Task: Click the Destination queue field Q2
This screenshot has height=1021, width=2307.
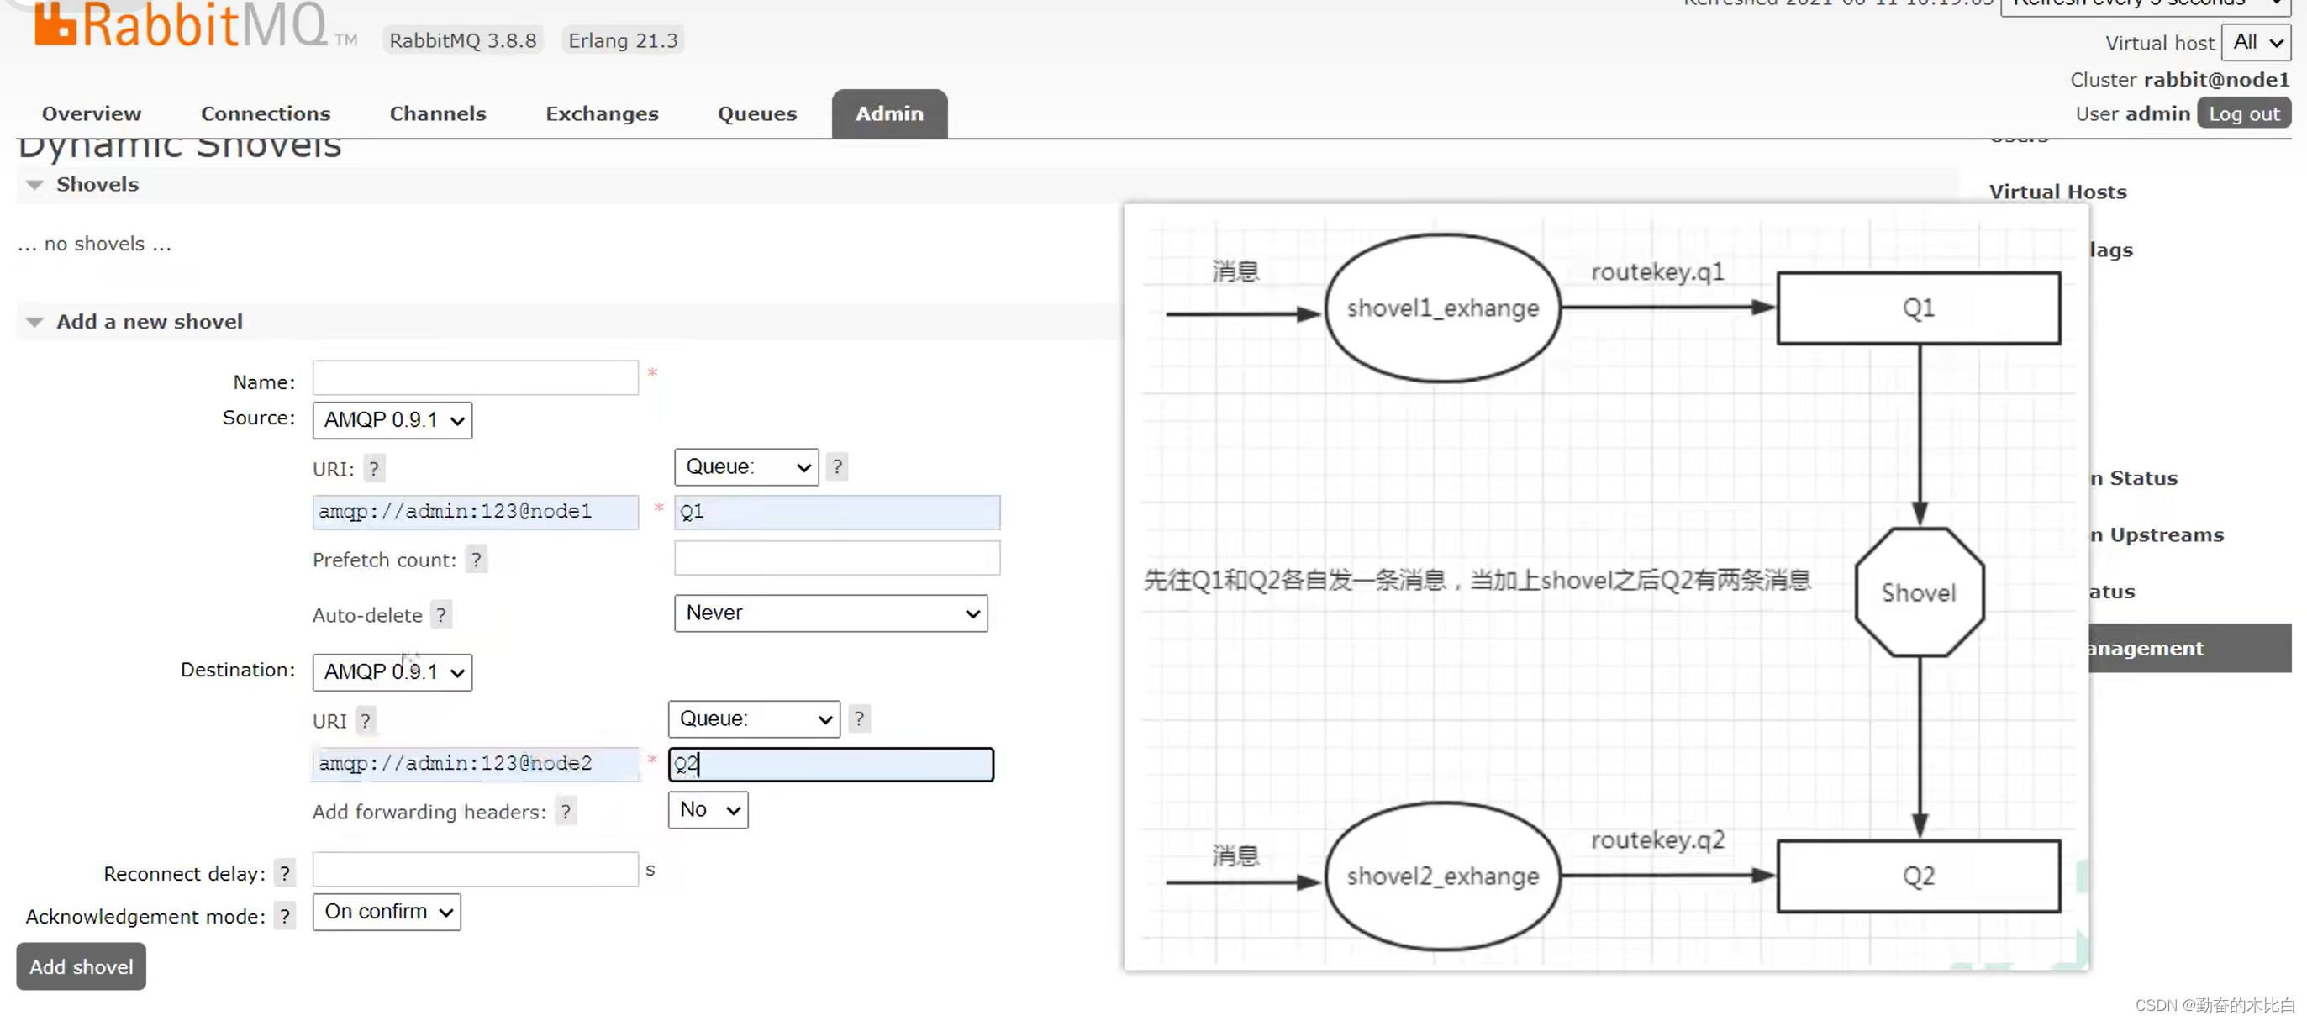Action: point(830,764)
